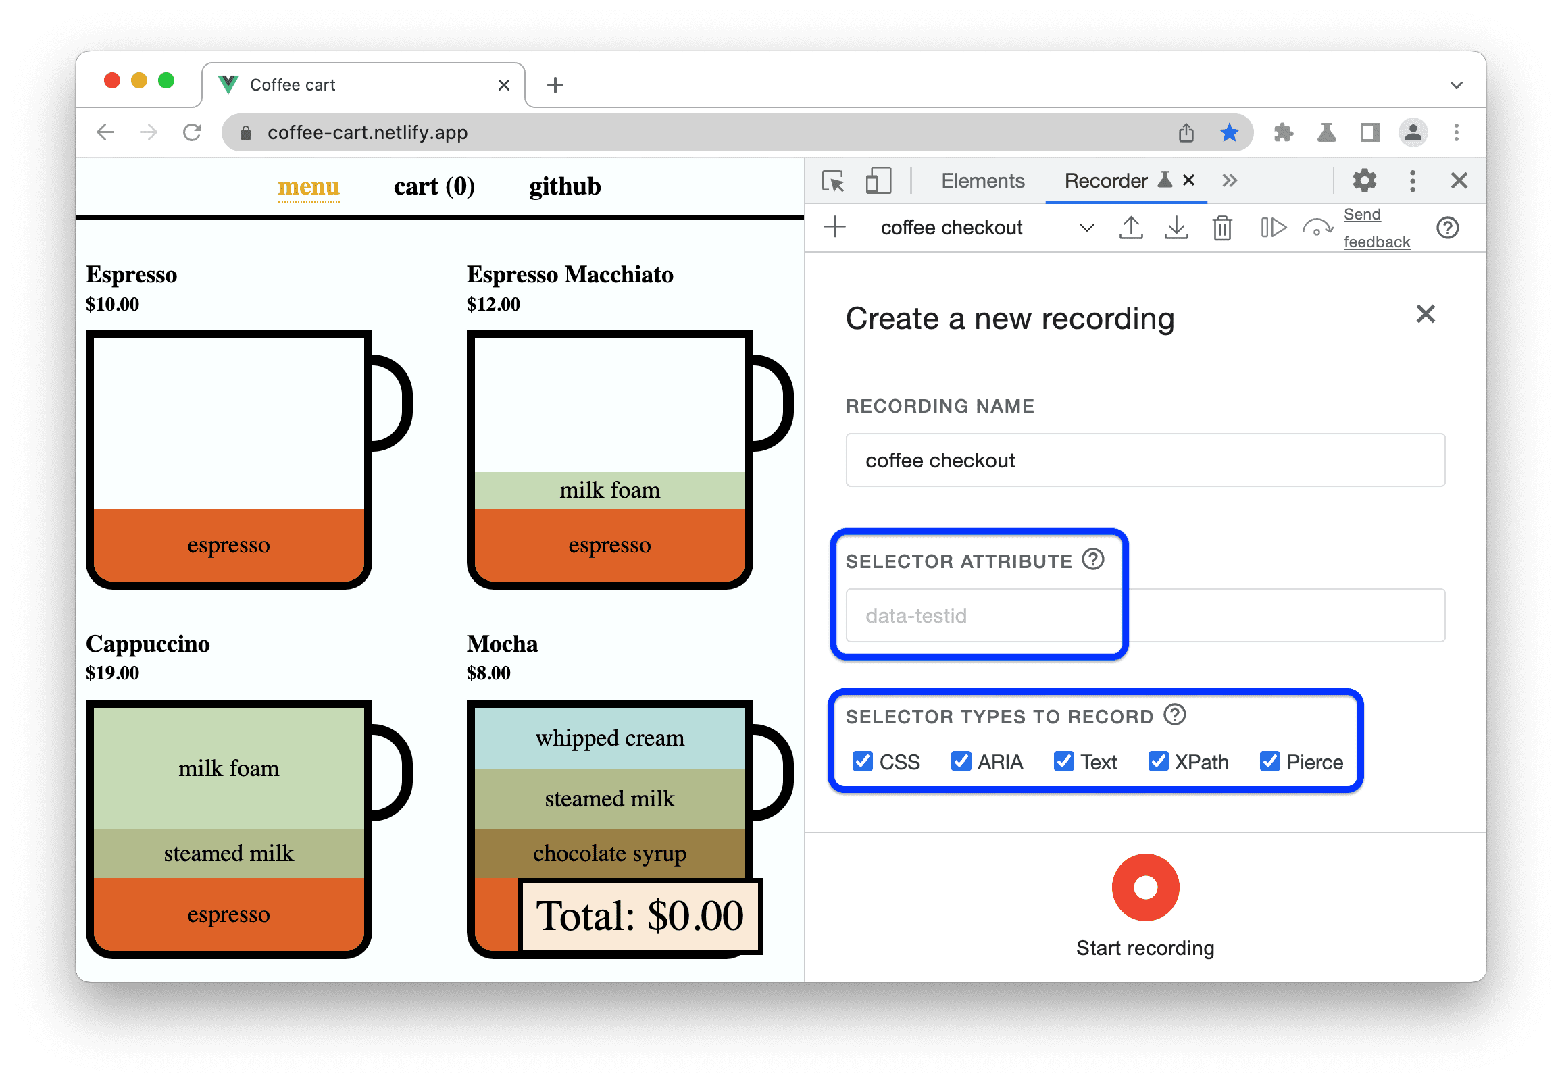Disable the XPath selector type checkbox

(1157, 759)
